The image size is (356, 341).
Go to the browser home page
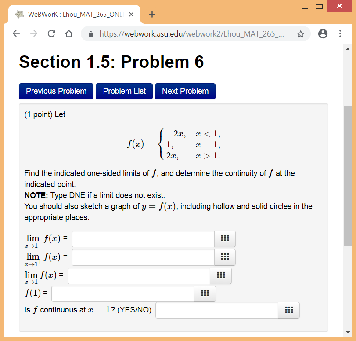tap(69, 34)
